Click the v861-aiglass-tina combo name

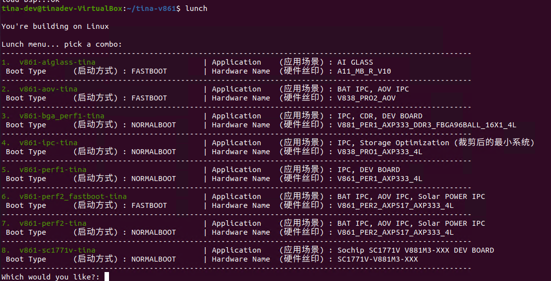pos(57,62)
